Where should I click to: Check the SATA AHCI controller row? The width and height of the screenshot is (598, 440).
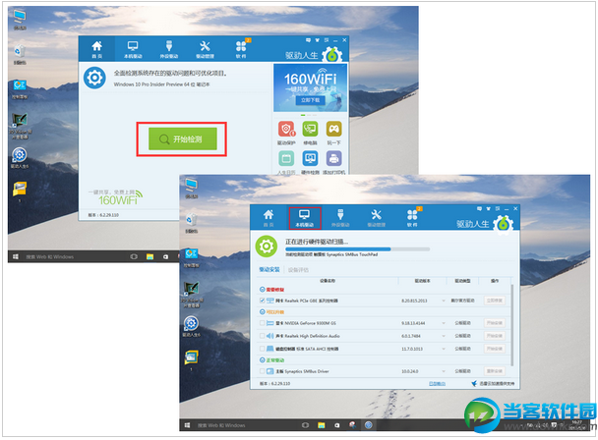point(262,349)
